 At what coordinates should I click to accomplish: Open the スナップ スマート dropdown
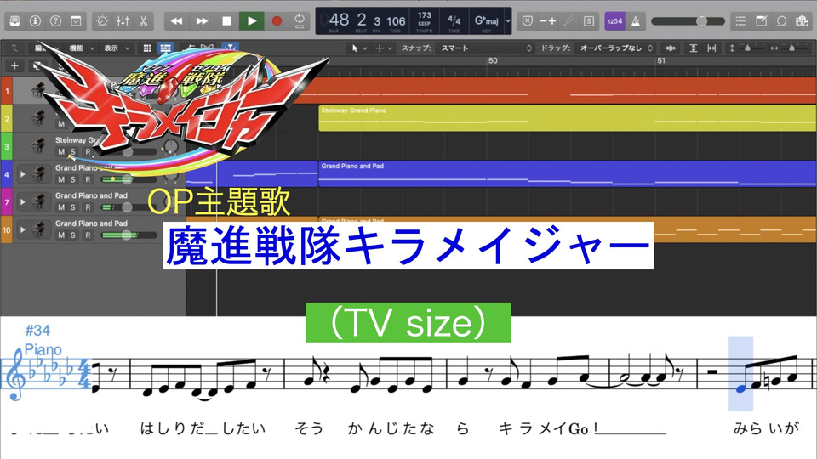[486, 48]
